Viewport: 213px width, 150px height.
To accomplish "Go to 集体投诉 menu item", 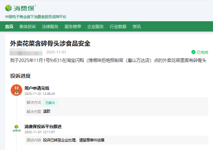I will point(27,27).
